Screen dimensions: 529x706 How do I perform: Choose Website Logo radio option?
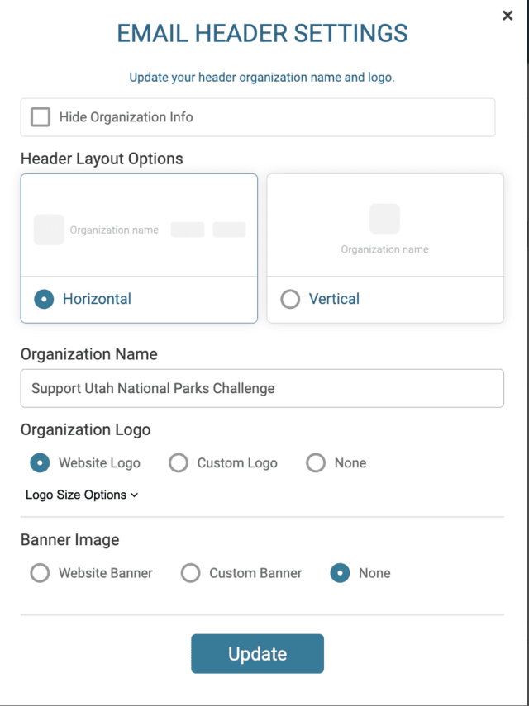[x=40, y=463]
